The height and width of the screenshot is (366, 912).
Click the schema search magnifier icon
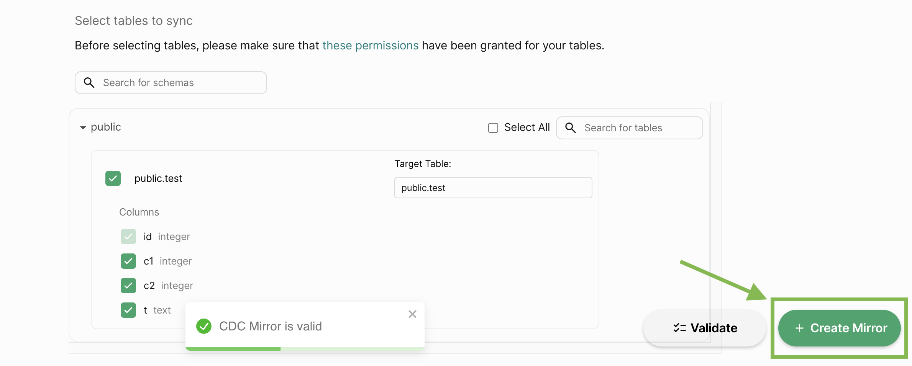click(x=89, y=83)
